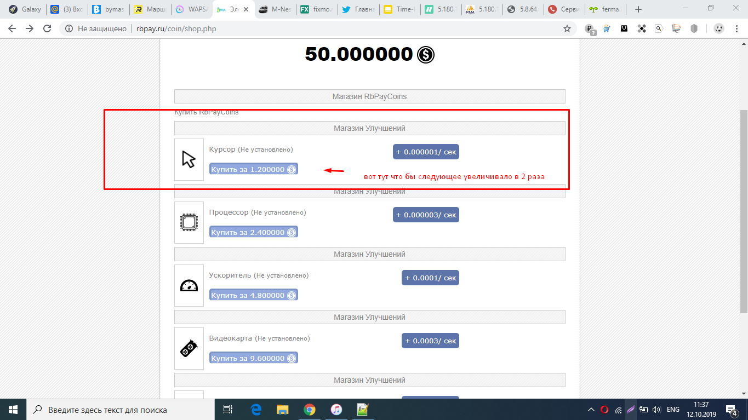Buy accelerator for 4.800000 coins

pyautogui.click(x=253, y=295)
